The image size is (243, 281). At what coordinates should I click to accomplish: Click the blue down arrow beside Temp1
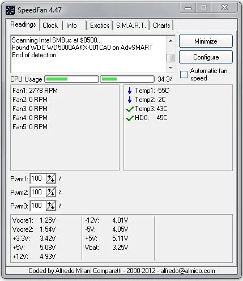click(x=130, y=91)
